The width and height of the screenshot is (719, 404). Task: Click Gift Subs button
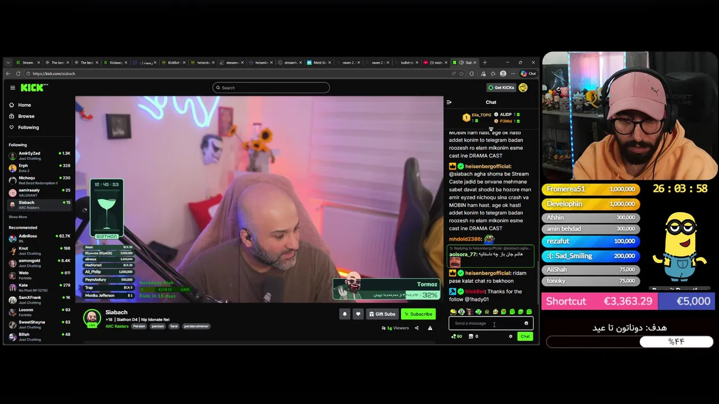[381, 314]
